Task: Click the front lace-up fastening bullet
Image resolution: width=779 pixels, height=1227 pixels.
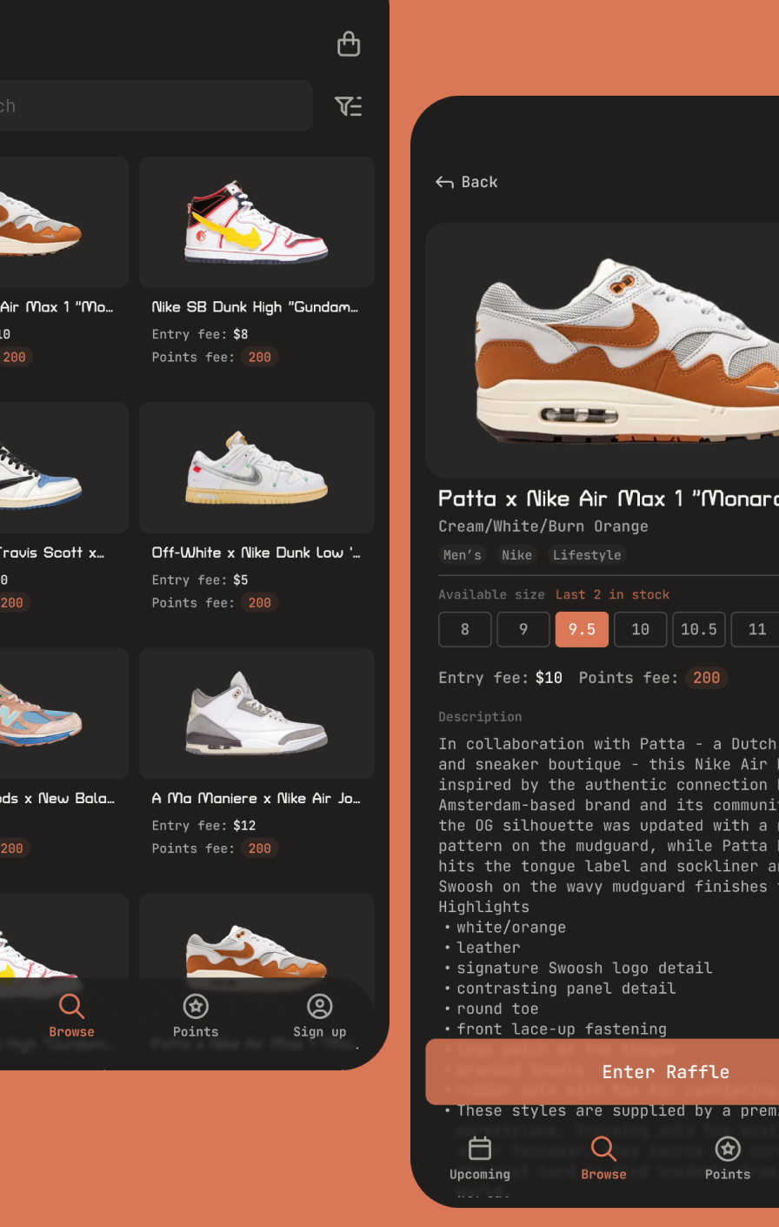Action: [x=562, y=1029]
